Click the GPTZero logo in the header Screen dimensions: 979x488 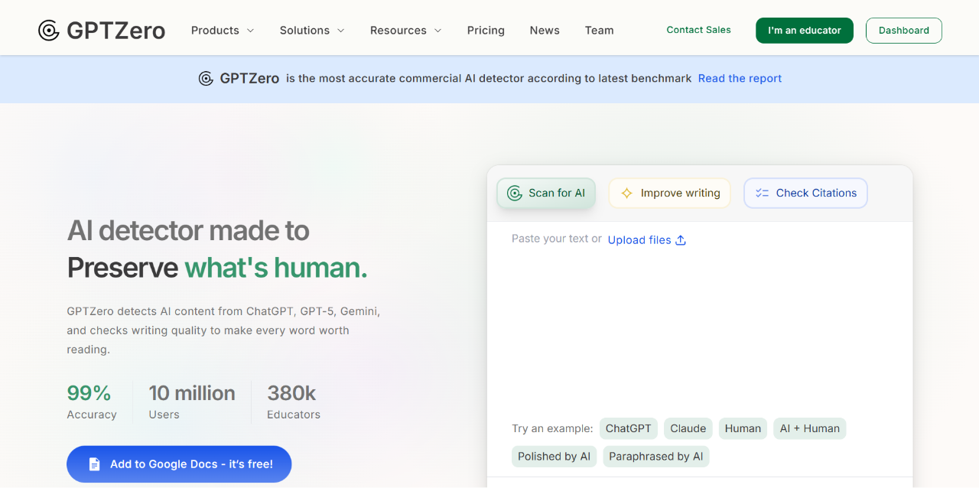click(102, 31)
